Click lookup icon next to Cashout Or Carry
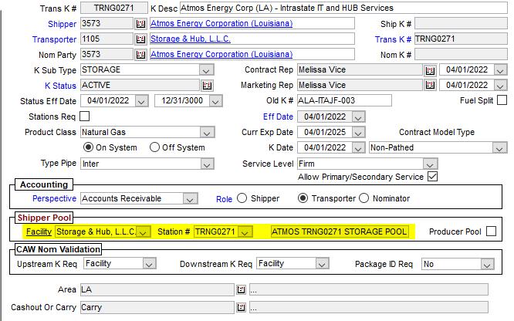 pos(241,307)
